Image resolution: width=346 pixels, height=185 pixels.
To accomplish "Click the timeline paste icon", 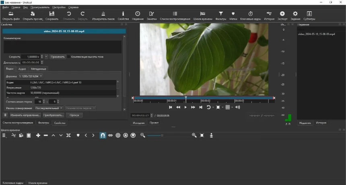I will (x=29, y=136).
